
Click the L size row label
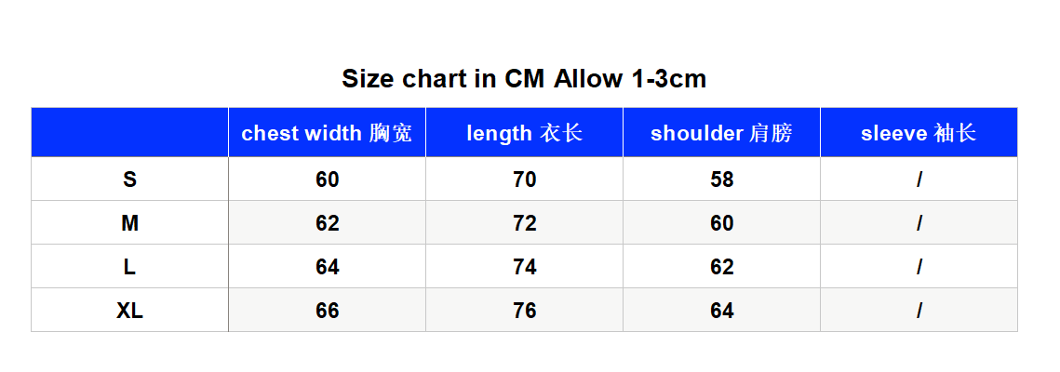pos(129,267)
